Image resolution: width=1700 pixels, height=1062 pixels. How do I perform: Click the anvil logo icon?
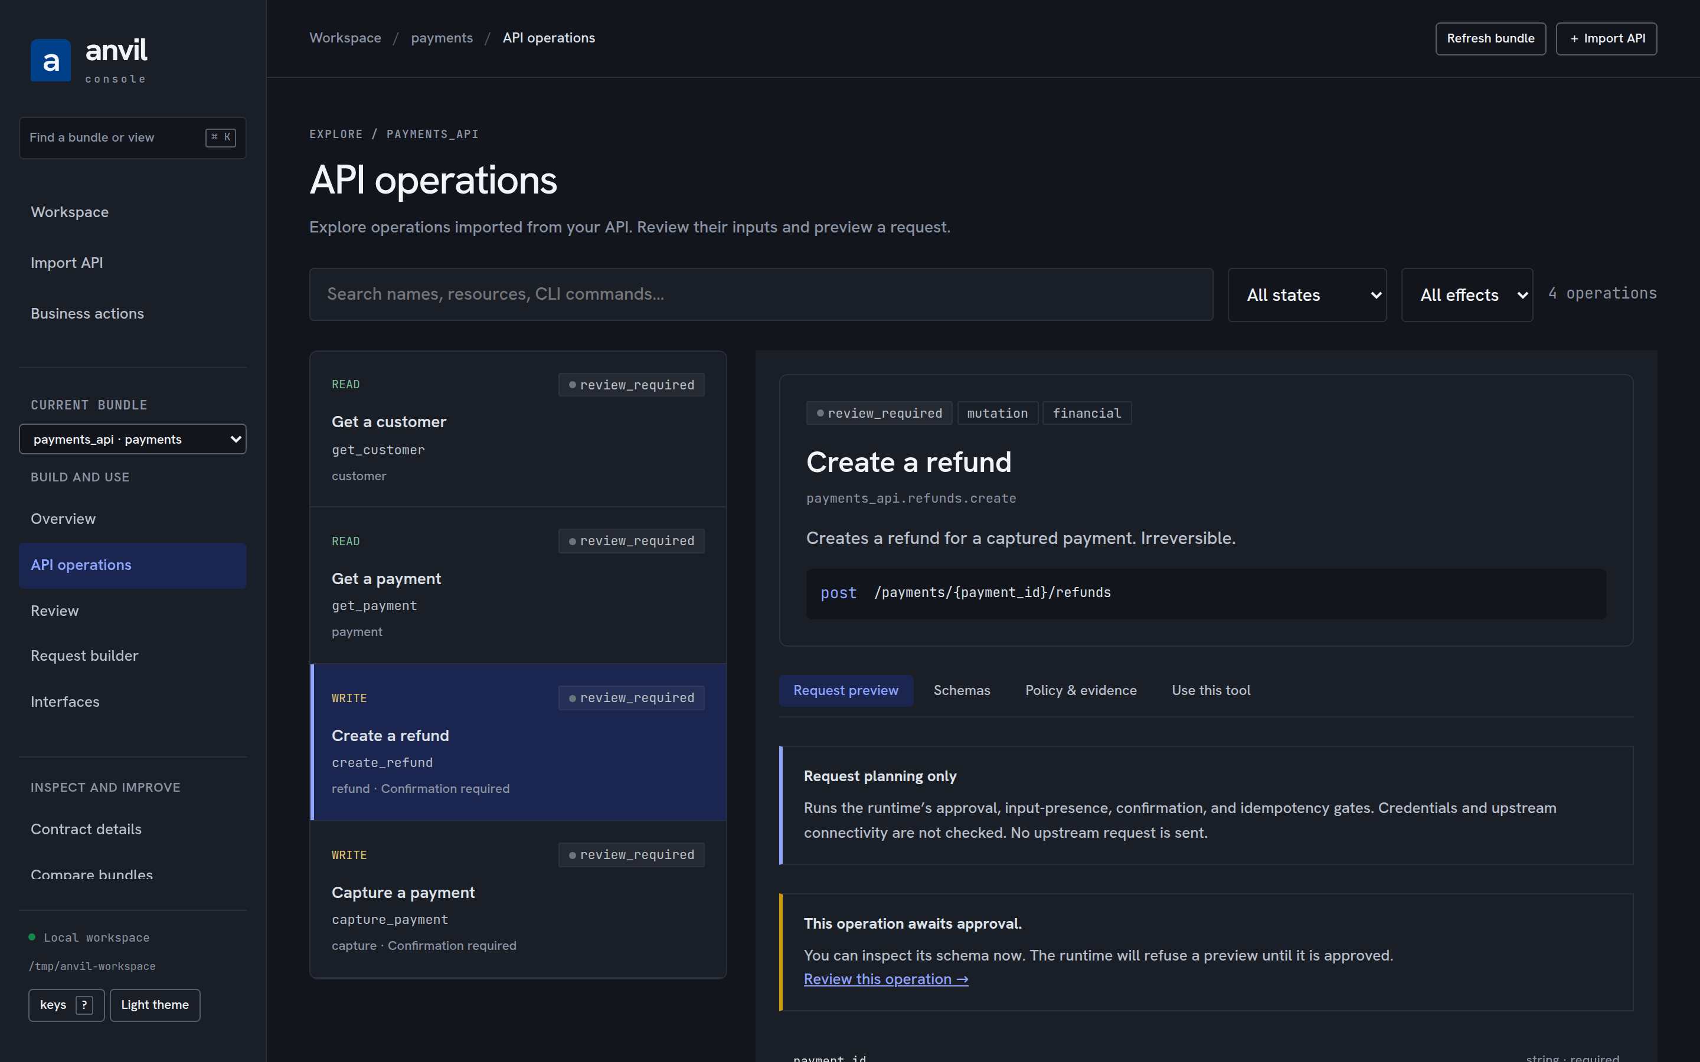51,60
